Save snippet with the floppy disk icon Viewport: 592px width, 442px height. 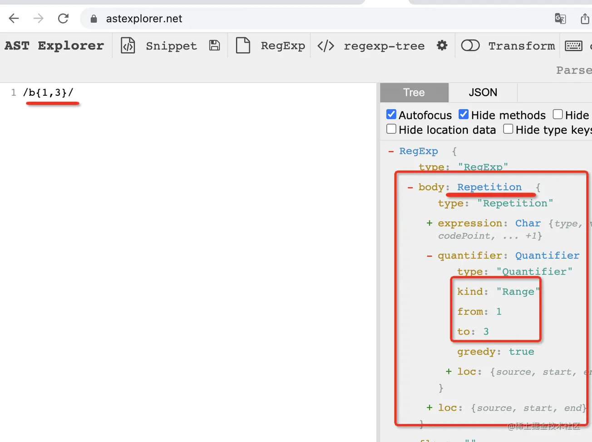tap(214, 45)
